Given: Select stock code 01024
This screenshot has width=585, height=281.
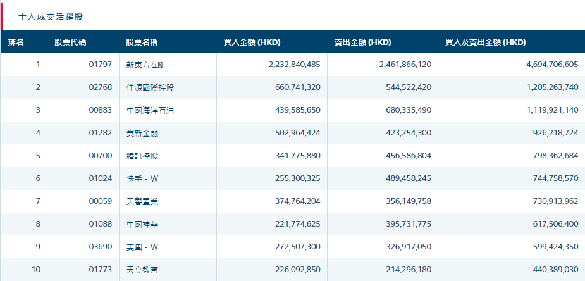Looking at the screenshot, I should click(x=101, y=178).
